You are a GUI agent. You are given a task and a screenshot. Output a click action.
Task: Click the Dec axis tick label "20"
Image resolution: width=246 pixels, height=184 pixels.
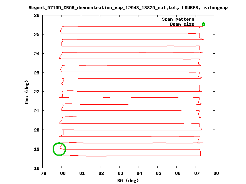(x=37, y=130)
